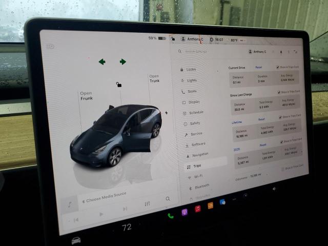328x246 pixels.
Task: Open the audio equalizer settings icon
Action: [x=148, y=204]
